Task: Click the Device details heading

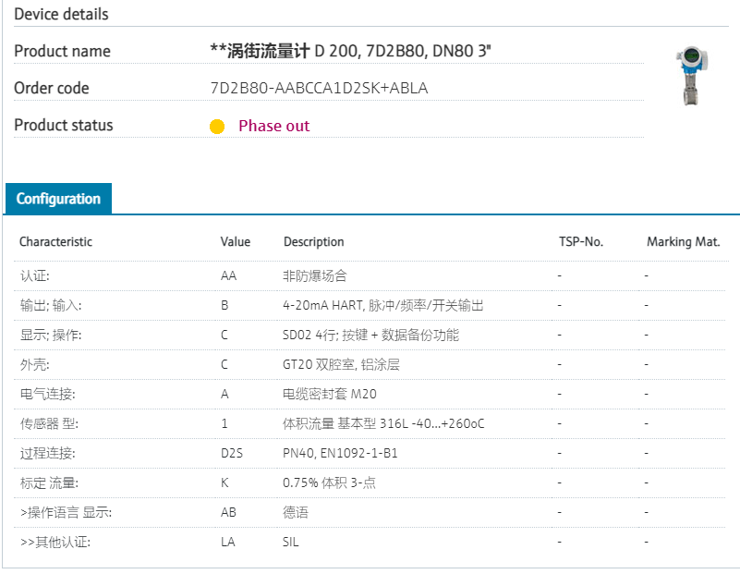Action: tap(61, 15)
